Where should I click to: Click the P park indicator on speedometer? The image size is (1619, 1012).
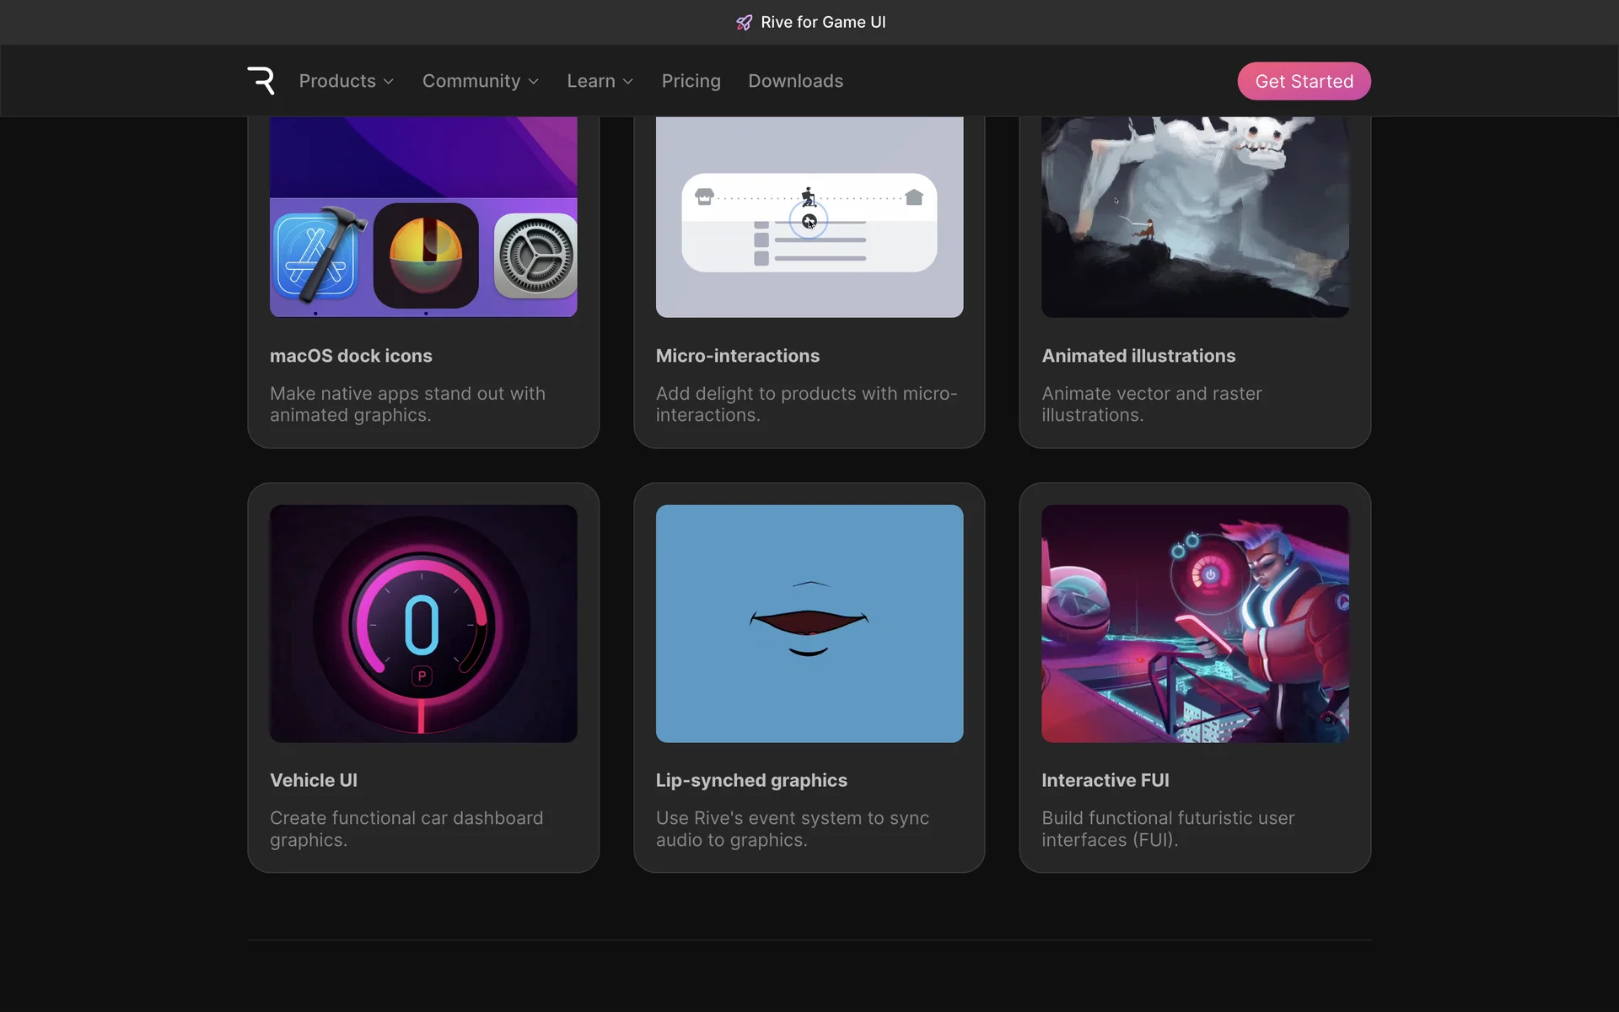click(x=422, y=676)
